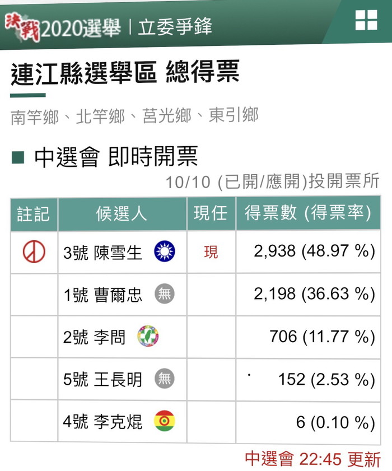Open the four-square grid menu icon
Viewport: 392px width, 471px height.
click(366, 20)
